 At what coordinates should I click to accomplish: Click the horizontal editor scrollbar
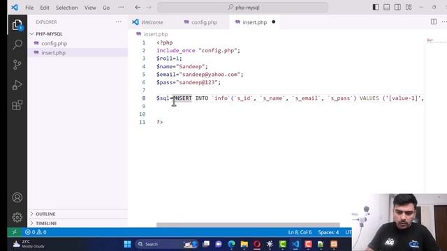[x=248, y=225]
